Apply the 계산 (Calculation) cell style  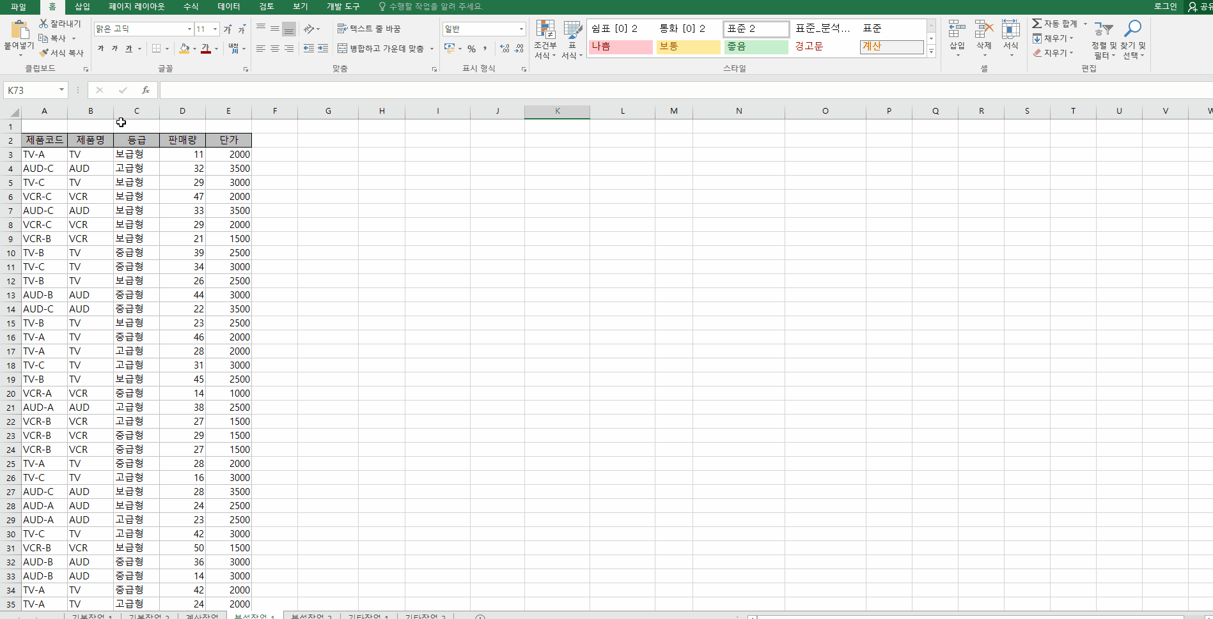coord(892,47)
